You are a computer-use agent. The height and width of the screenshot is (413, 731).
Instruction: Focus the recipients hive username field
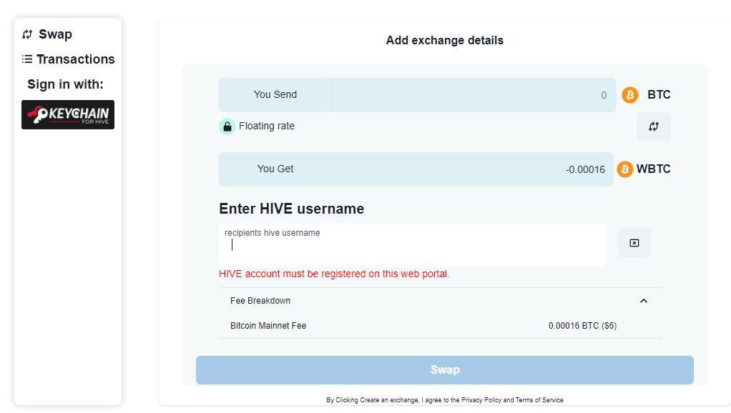[x=413, y=245]
